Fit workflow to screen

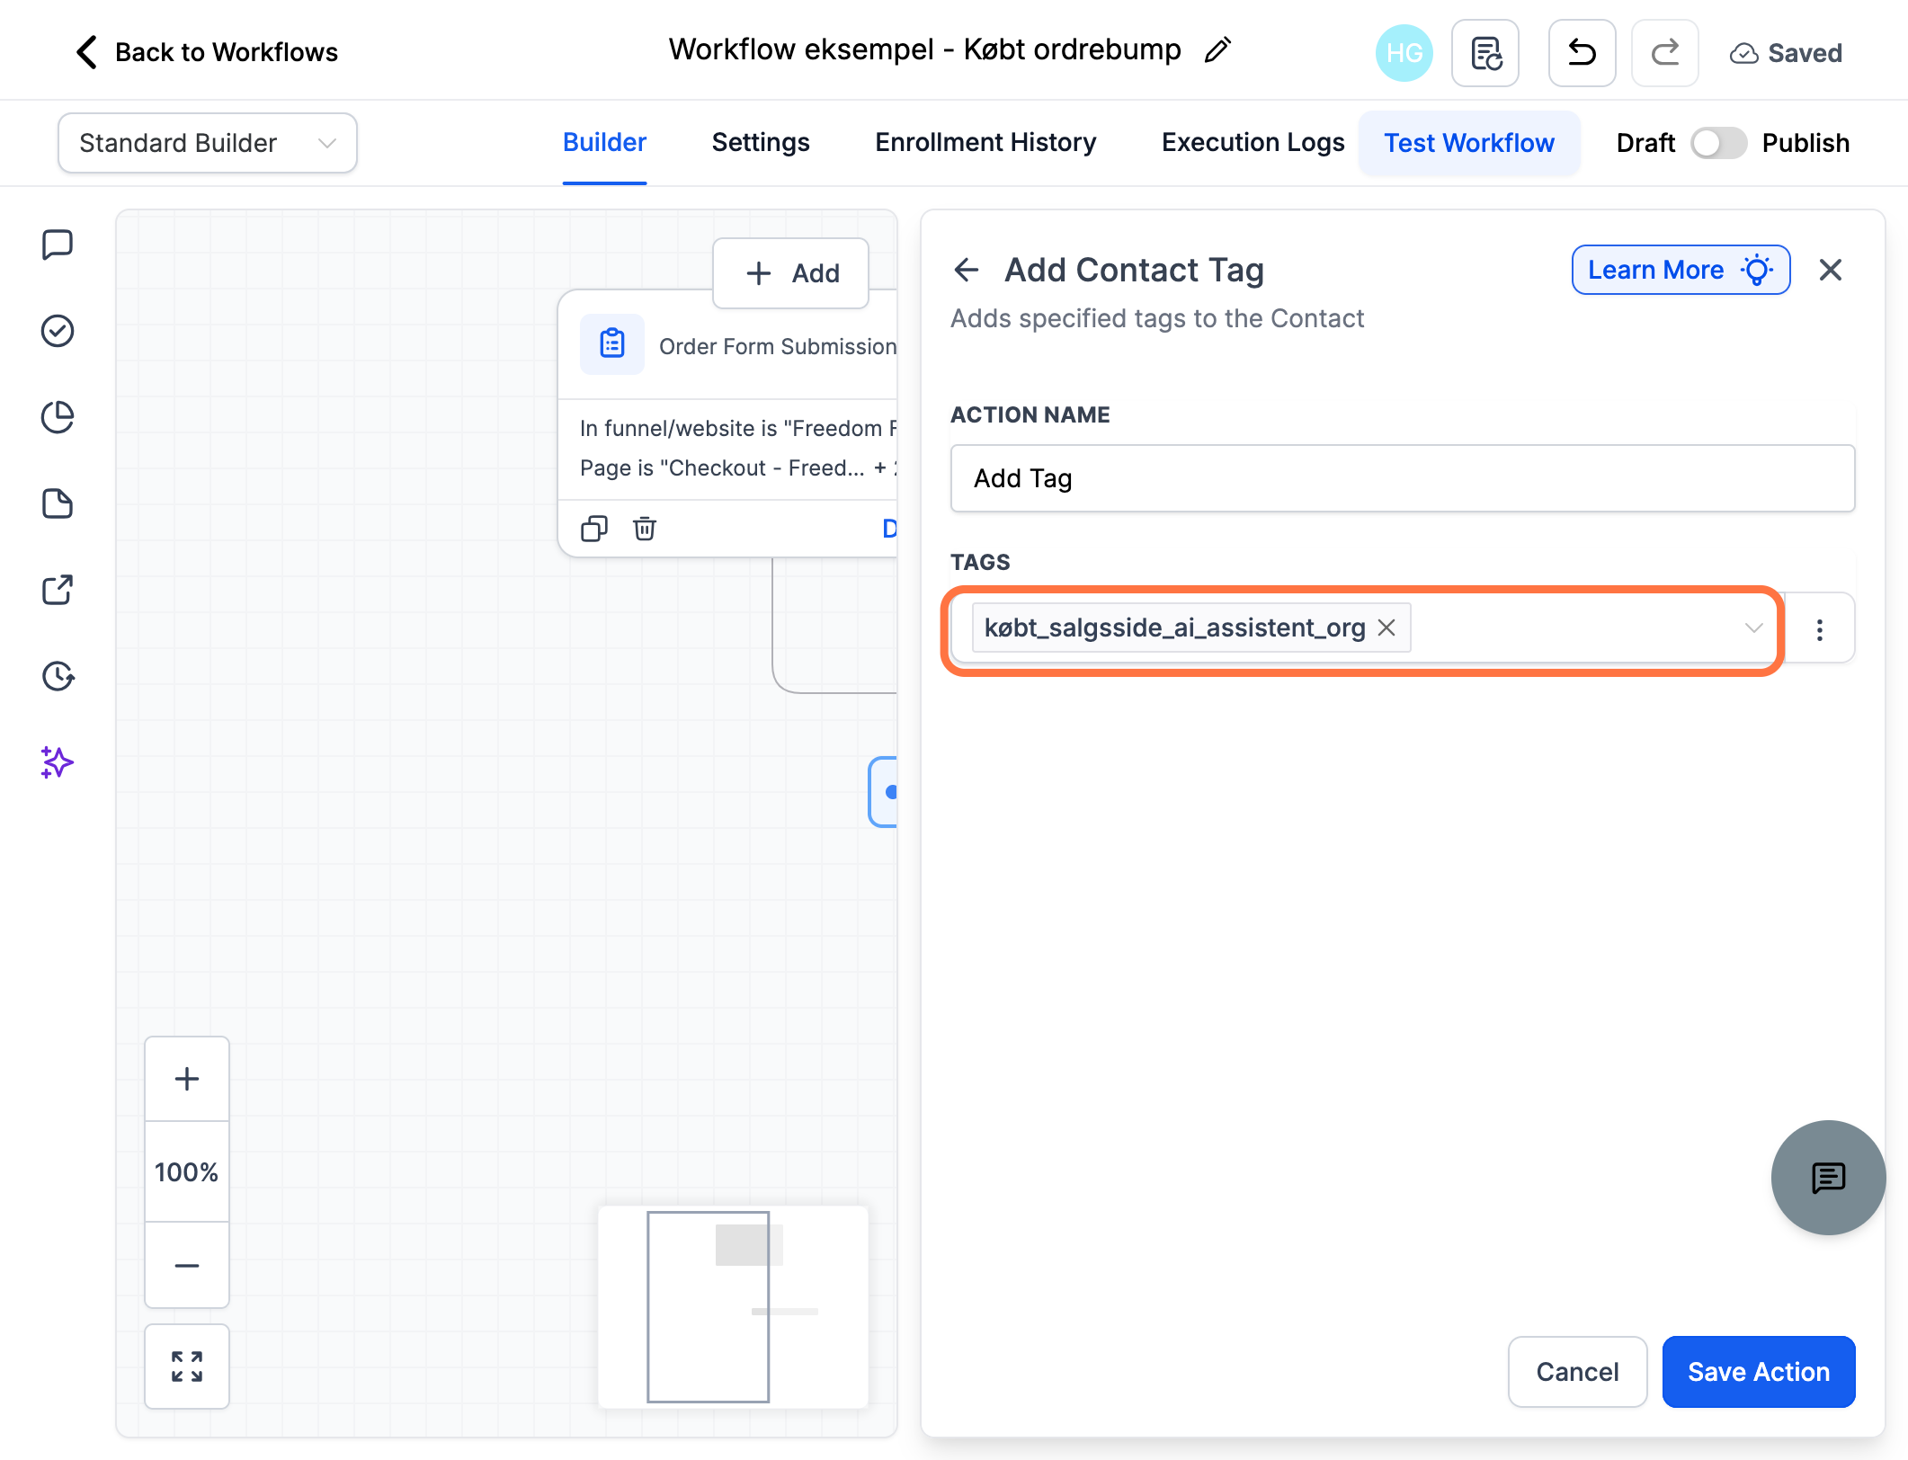click(x=187, y=1367)
